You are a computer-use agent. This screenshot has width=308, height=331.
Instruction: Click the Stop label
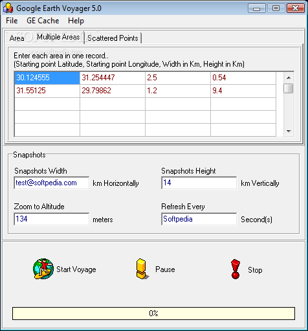coord(255,270)
